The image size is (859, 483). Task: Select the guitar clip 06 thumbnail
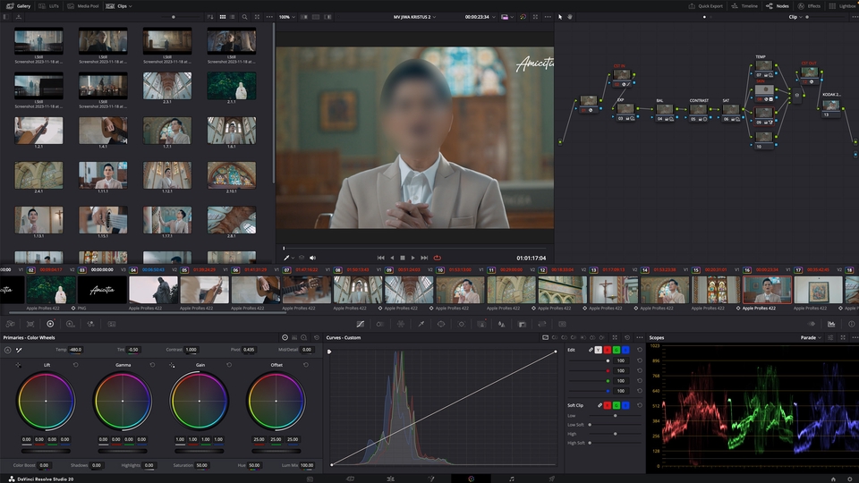pos(256,290)
